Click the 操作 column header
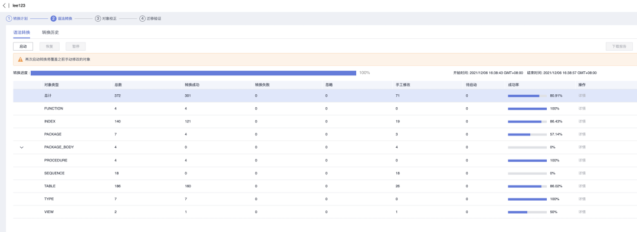 pyautogui.click(x=582, y=85)
